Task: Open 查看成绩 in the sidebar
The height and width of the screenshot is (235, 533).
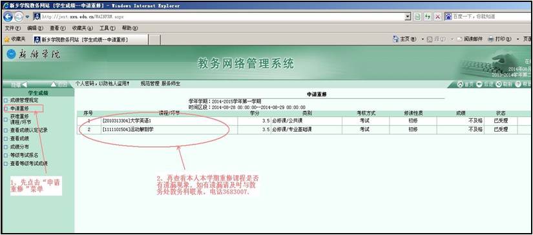Action: pyautogui.click(x=19, y=139)
